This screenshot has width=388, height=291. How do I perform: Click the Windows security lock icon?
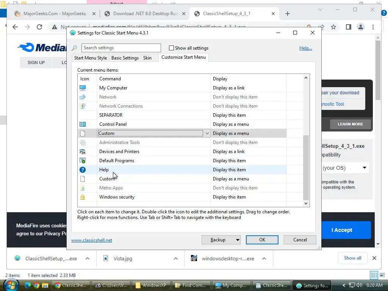[83, 197]
